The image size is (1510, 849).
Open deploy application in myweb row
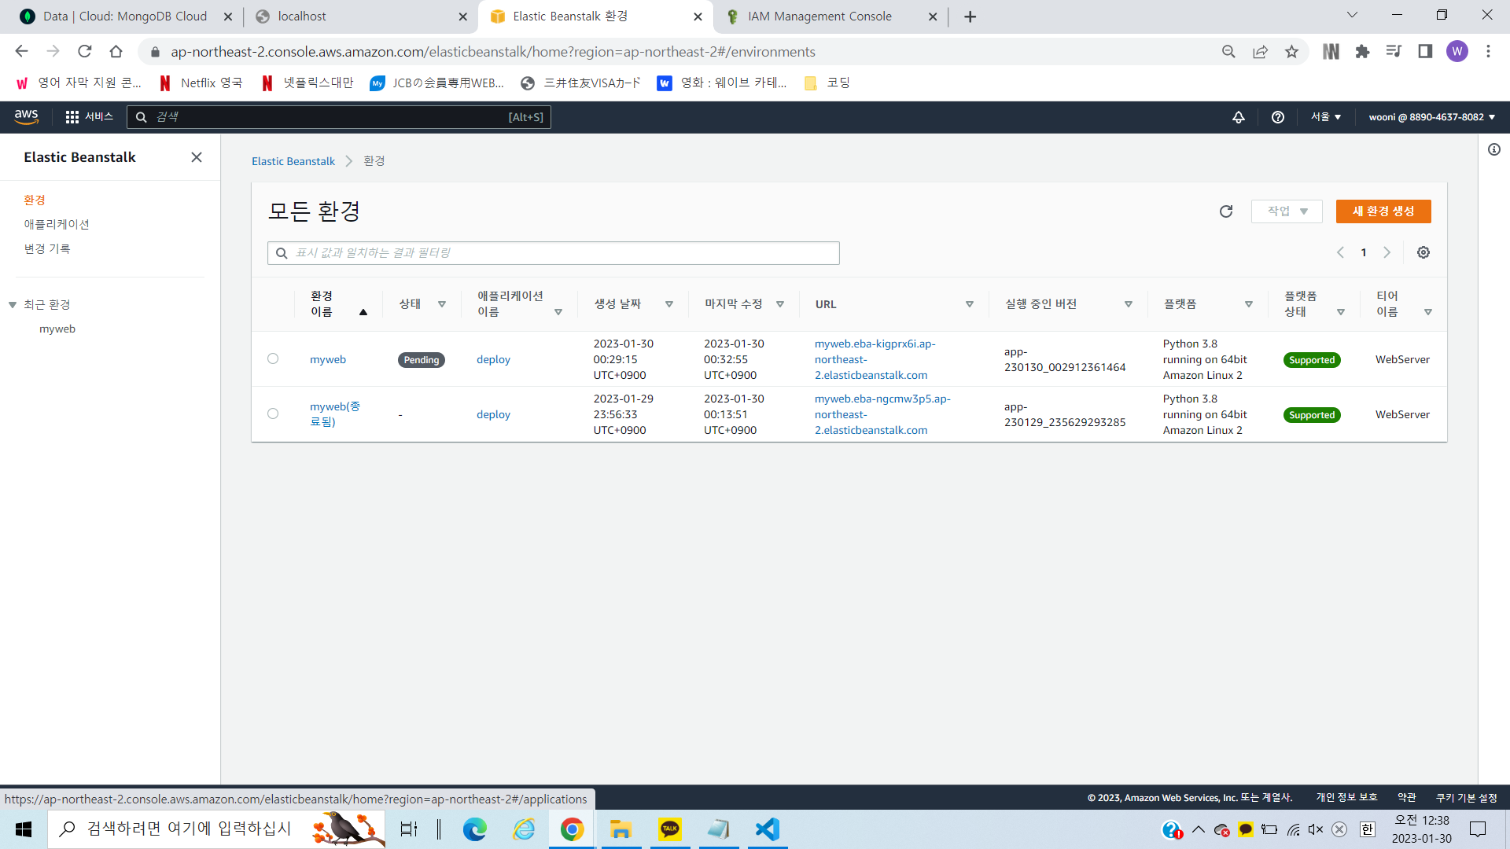pos(493,359)
